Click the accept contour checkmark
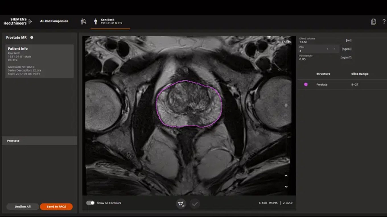This screenshot has height=217, width=387. pyautogui.click(x=195, y=203)
